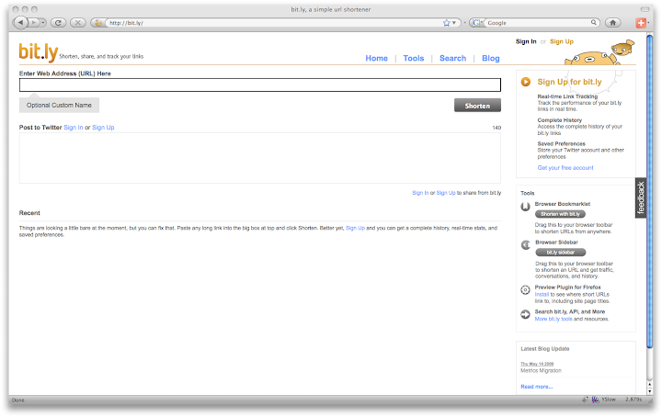Click the orange Sign Up link at top
This screenshot has width=662, height=417.
[x=562, y=41]
